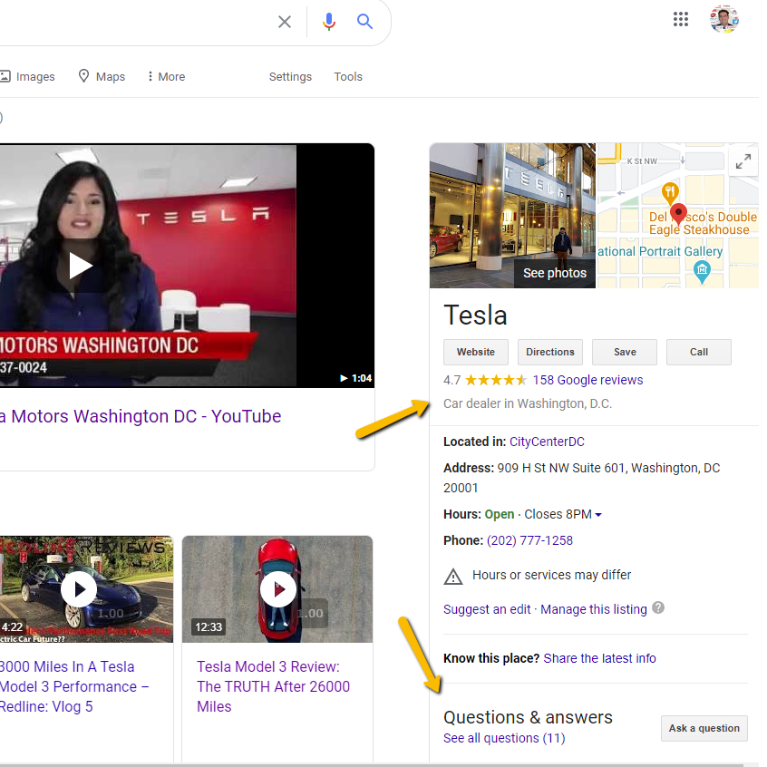
Task: Click Manage this listing
Action: click(593, 609)
